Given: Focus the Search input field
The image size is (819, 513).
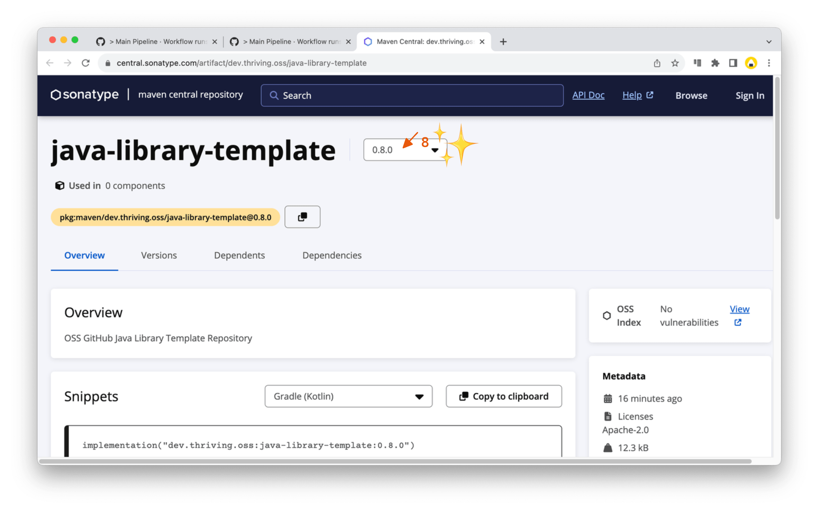Looking at the screenshot, I should point(412,95).
